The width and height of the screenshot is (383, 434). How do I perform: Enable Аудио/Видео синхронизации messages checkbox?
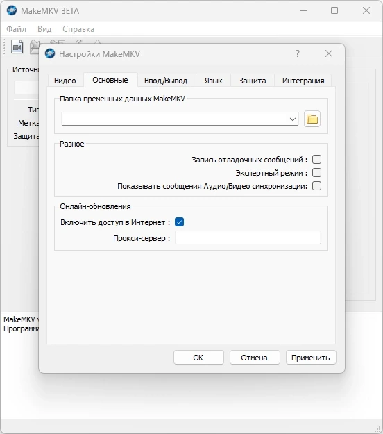click(316, 185)
